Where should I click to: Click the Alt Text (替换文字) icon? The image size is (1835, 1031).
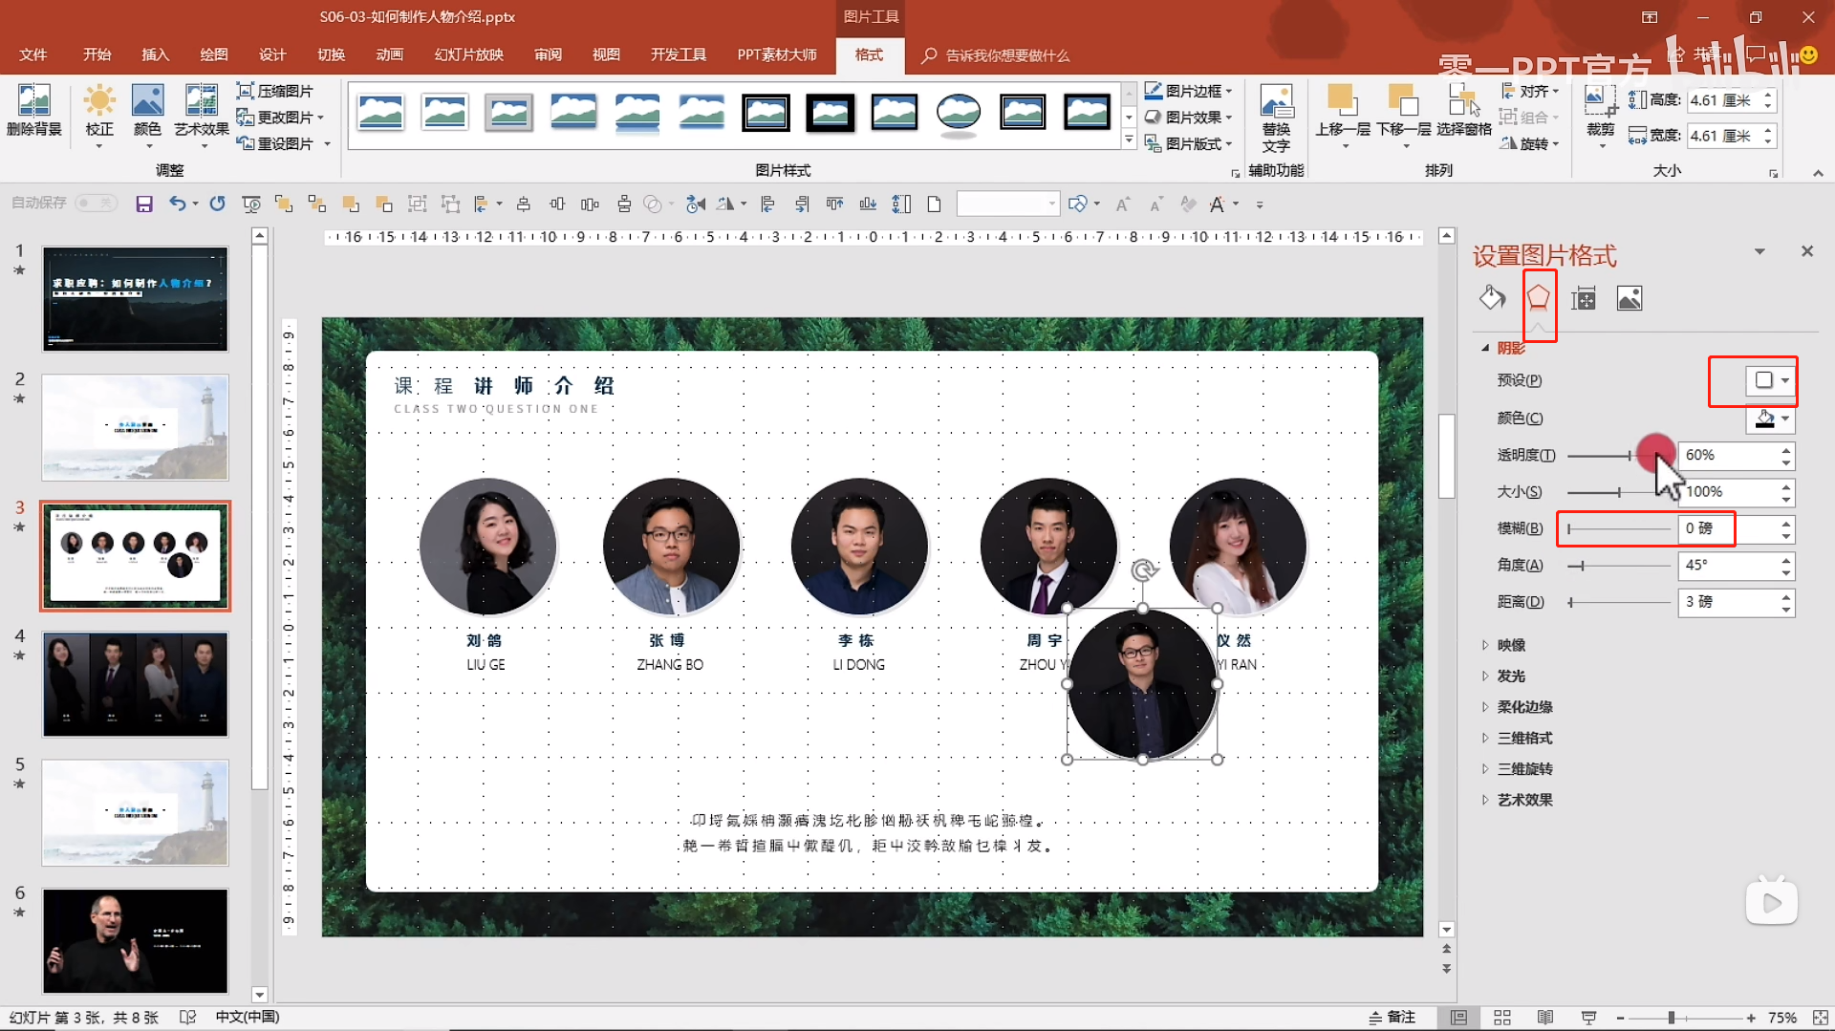point(1276,118)
